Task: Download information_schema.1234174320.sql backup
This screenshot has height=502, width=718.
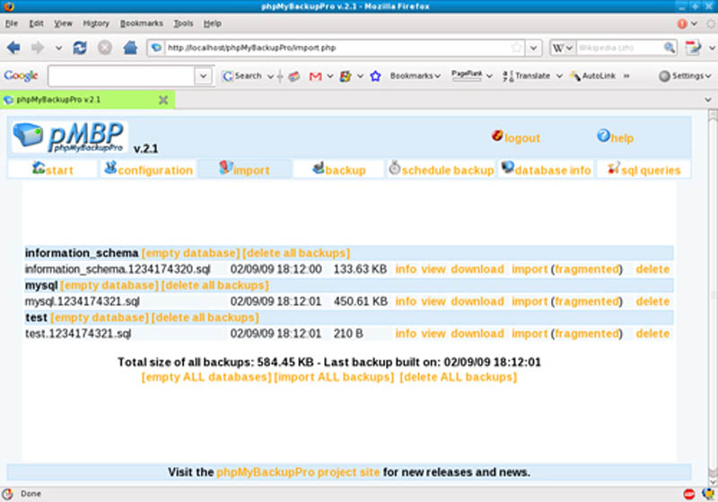Action: pos(477,269)
